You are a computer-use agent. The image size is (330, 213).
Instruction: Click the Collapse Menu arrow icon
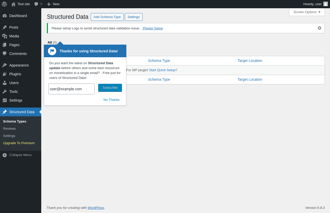coord(5,155)
